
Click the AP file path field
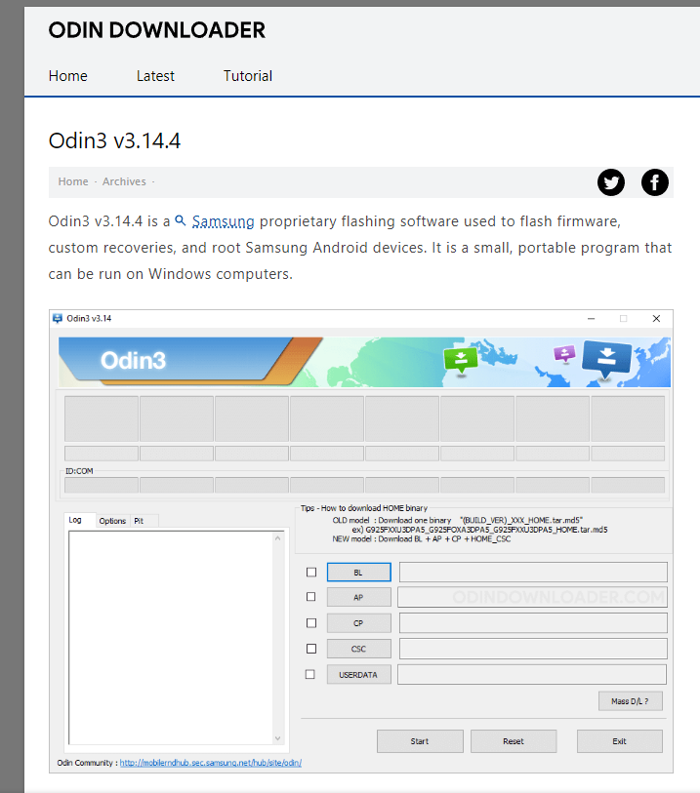click(x=532, y=597)
